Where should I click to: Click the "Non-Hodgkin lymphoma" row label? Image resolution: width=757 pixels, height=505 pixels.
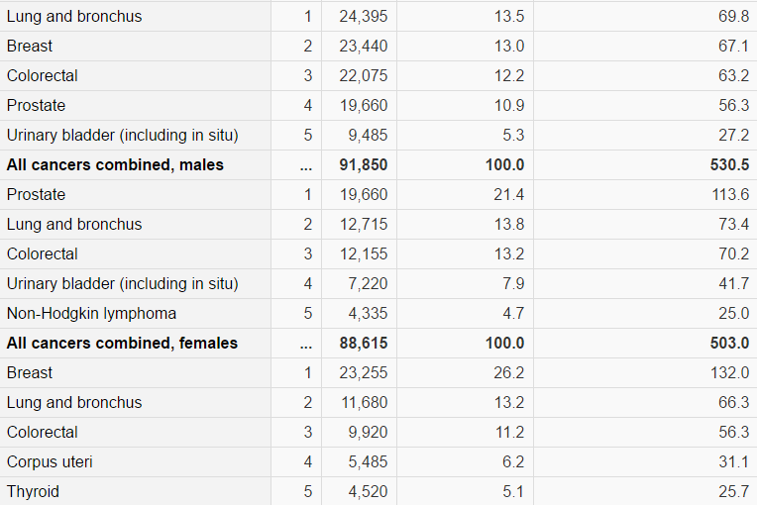click(x=91, y=314)
